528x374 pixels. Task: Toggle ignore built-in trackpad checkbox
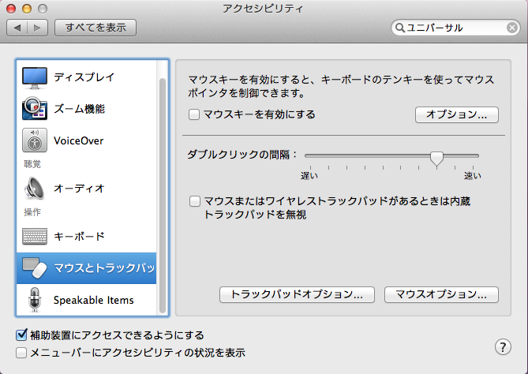coord(195,202)
